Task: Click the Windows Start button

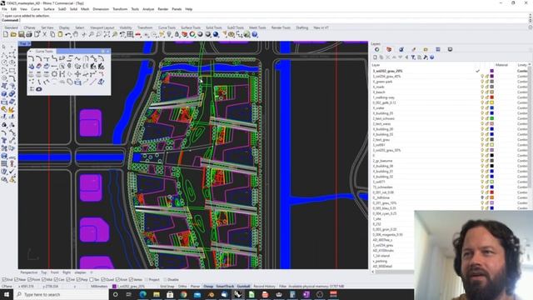Action: coord(7,294)
